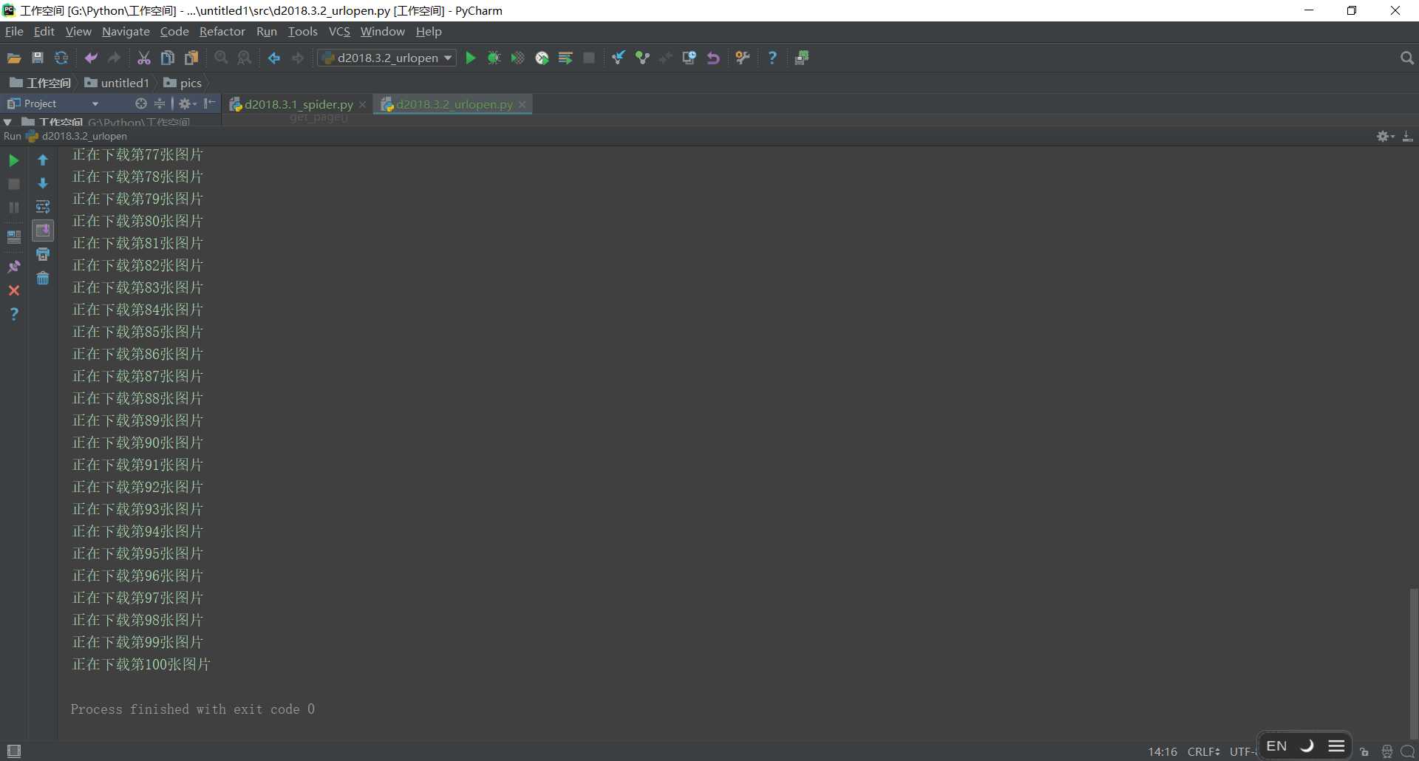Launch the profiler icon in the toolbar
The width and height of the screenshot is (1419, 761).
542,58
